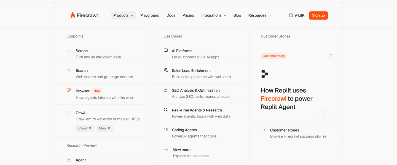This screenshot has height=165, width=397.
Task: Click the Crawl endpoint X icon
Action: [x=69, y=113]
